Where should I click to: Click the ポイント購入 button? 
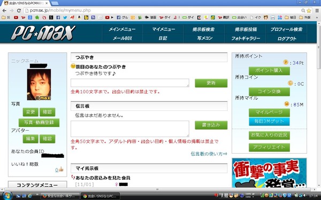tap(269, 70)
